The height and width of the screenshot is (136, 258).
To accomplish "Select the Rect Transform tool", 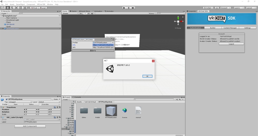I will pyautogui.click(x=21, y=8).
